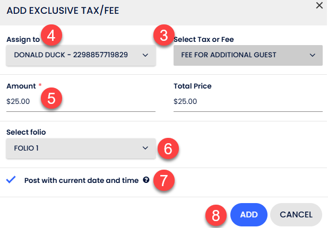Click the red step 5 badge

click(x=52, y=98)
